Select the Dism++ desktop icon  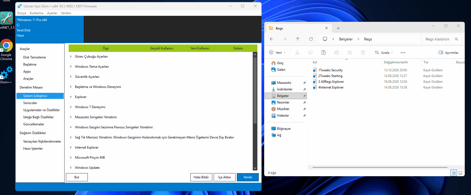pyautogui.click(x=6, y=75)
